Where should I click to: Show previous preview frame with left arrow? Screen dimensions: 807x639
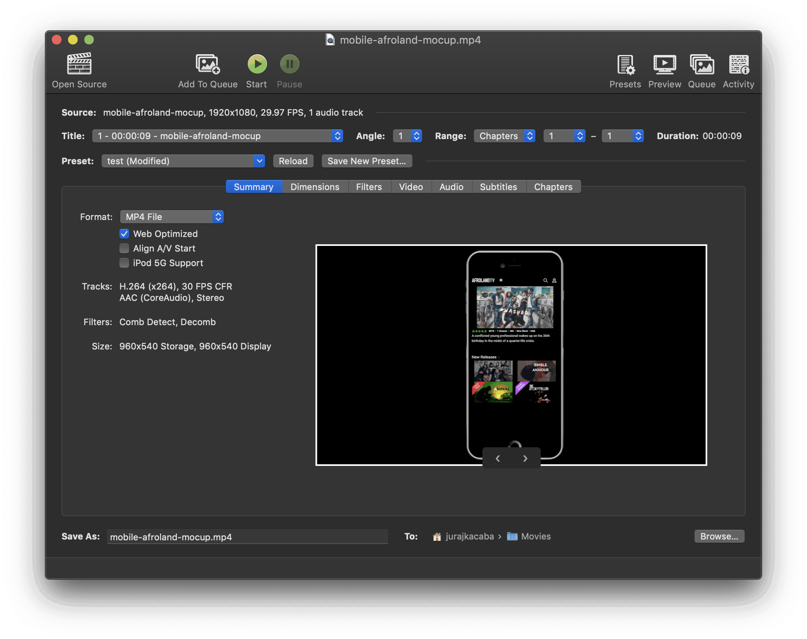coord(498,458)
